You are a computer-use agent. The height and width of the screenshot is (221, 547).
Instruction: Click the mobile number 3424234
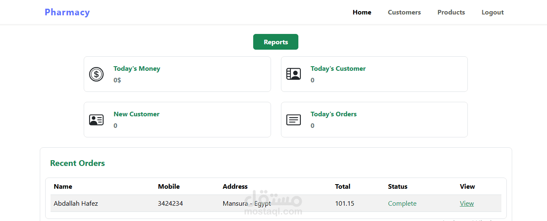pyautogui.click(x=170, y=204)
